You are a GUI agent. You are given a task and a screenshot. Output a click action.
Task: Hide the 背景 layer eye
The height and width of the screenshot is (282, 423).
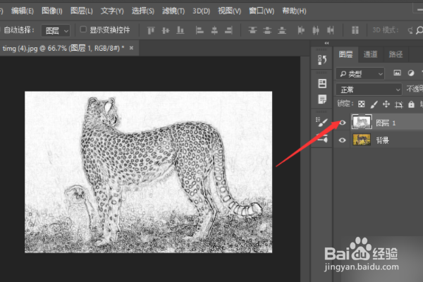tap(343, 140)
